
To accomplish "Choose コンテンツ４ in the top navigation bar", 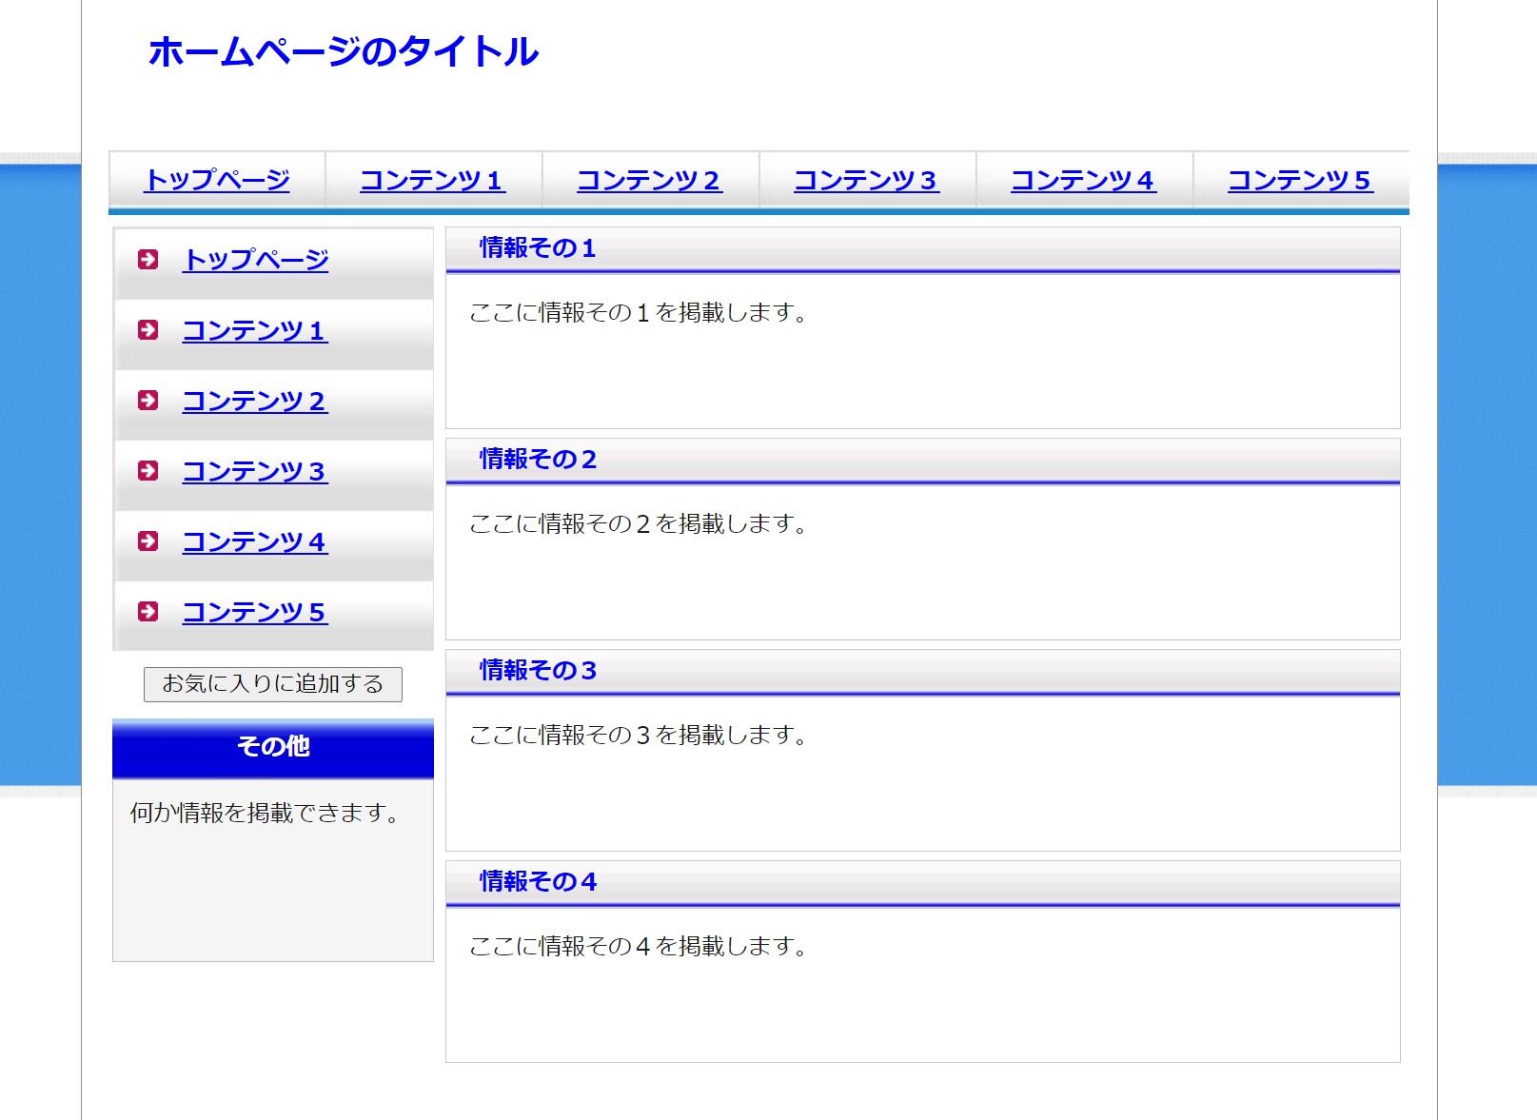I will pyautogui.click(x=1084, y=180).
